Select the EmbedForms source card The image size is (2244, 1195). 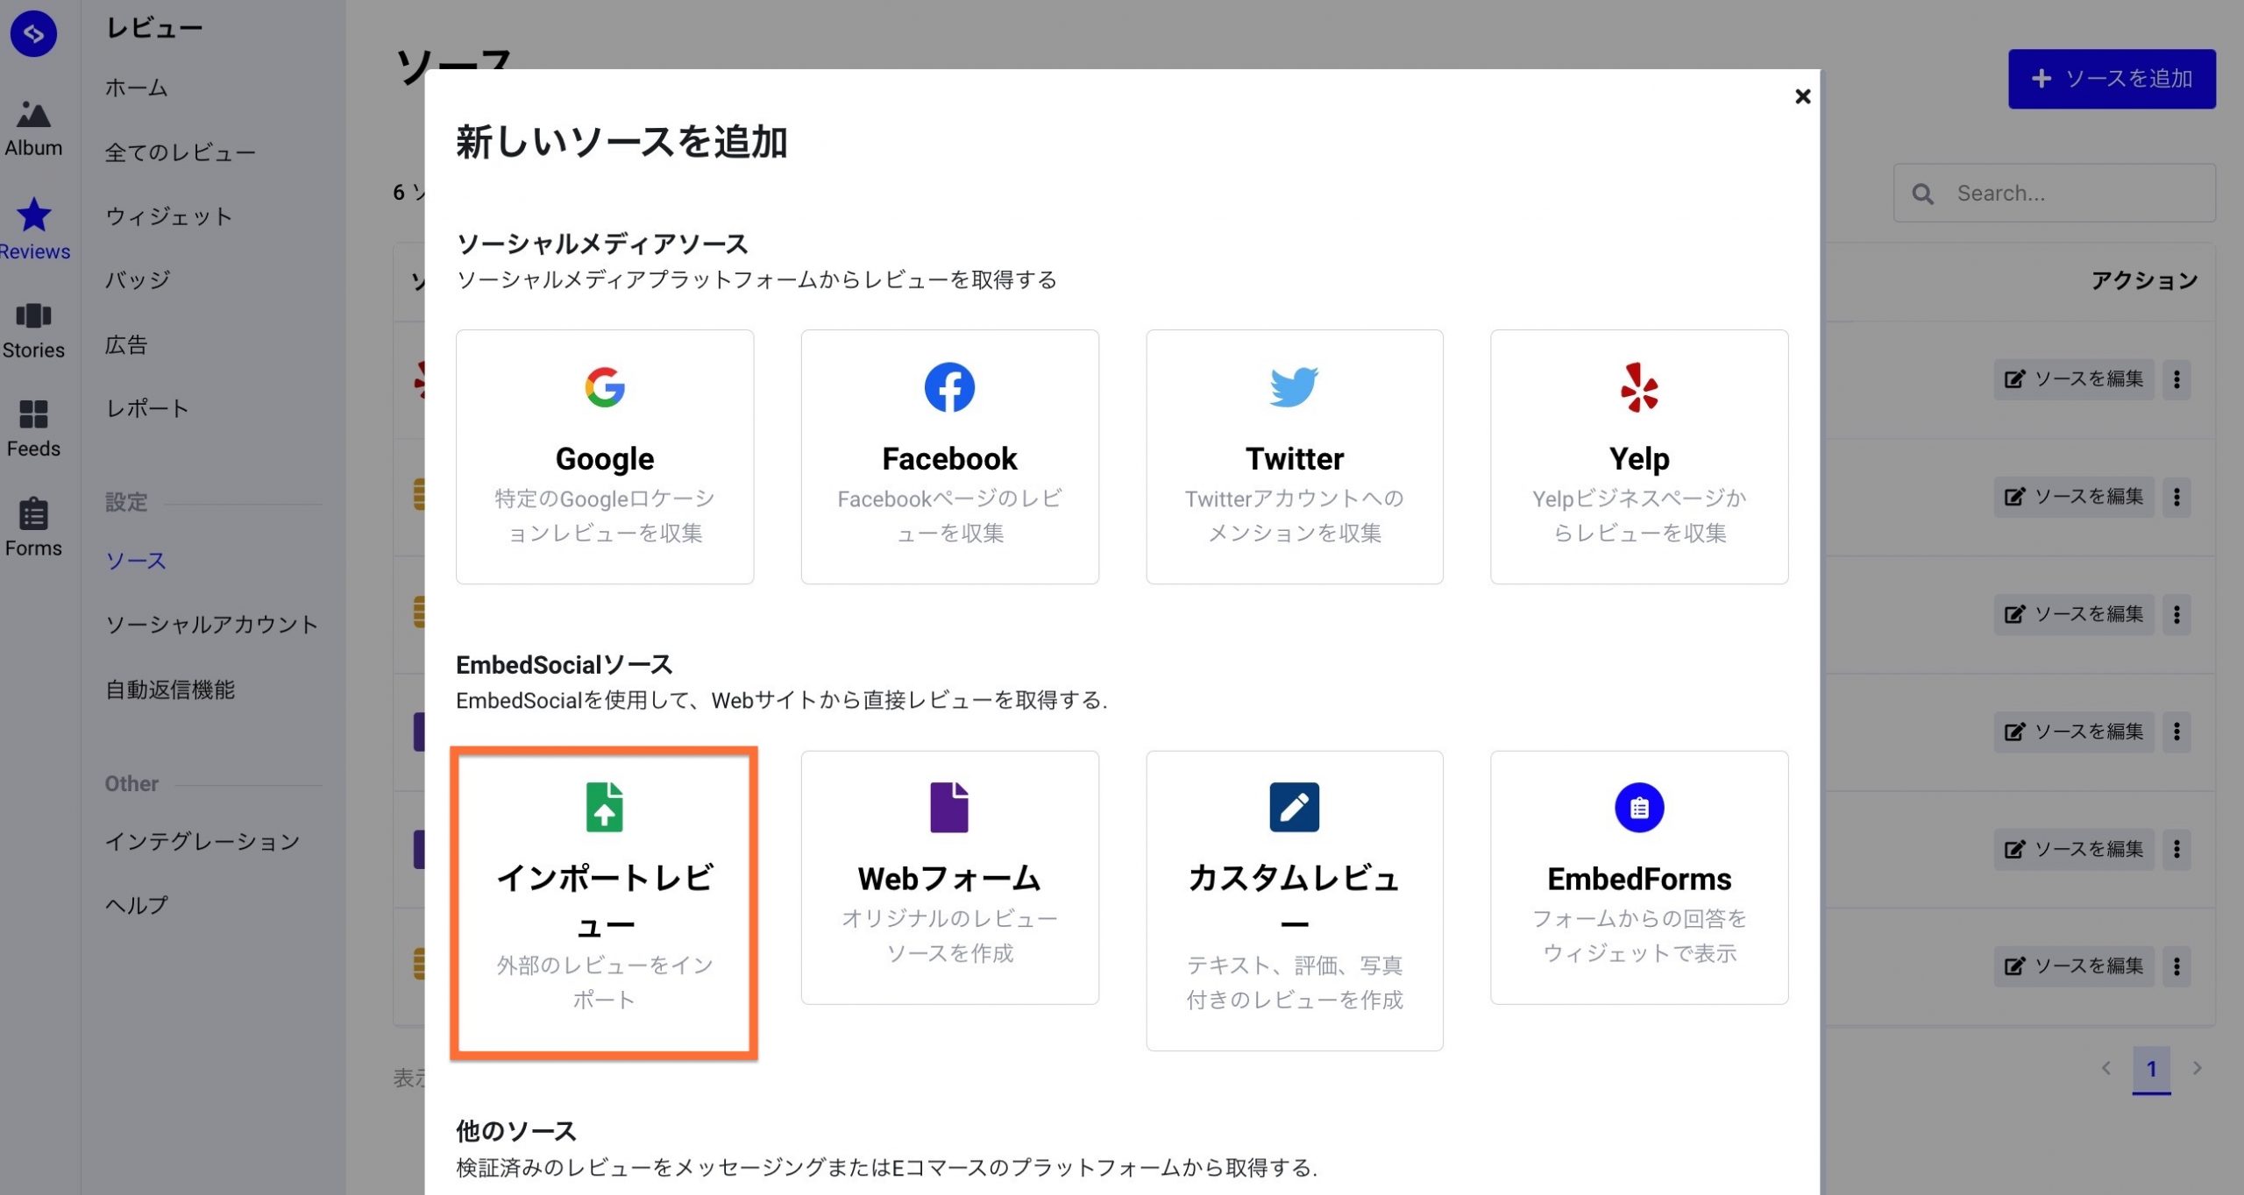pyautogui.click(x=1639, y=877)
